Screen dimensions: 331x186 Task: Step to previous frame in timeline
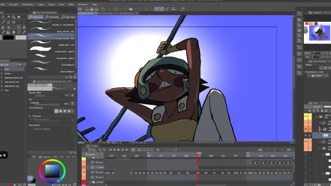click(x=114, y=150)
